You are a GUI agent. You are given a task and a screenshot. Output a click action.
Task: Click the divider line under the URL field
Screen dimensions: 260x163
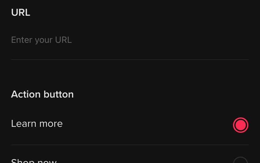tap(130, 59)
